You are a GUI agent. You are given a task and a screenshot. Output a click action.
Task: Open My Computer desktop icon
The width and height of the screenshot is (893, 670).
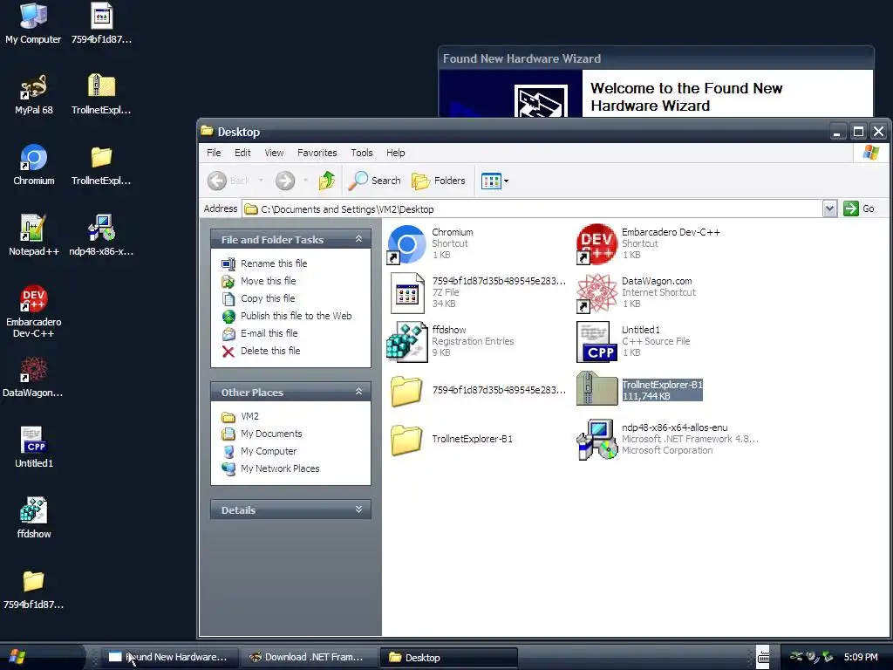[33, 23]
